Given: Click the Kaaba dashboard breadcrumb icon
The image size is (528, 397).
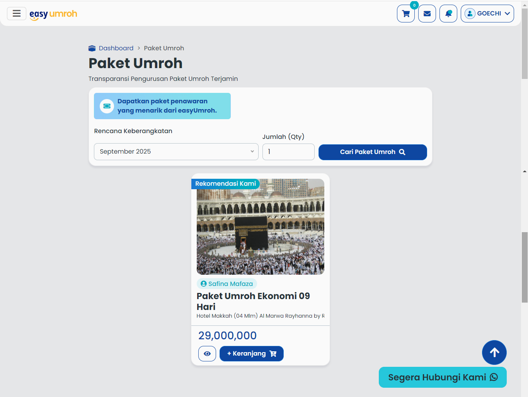Looking at the screenshot, I should [92, 48].
